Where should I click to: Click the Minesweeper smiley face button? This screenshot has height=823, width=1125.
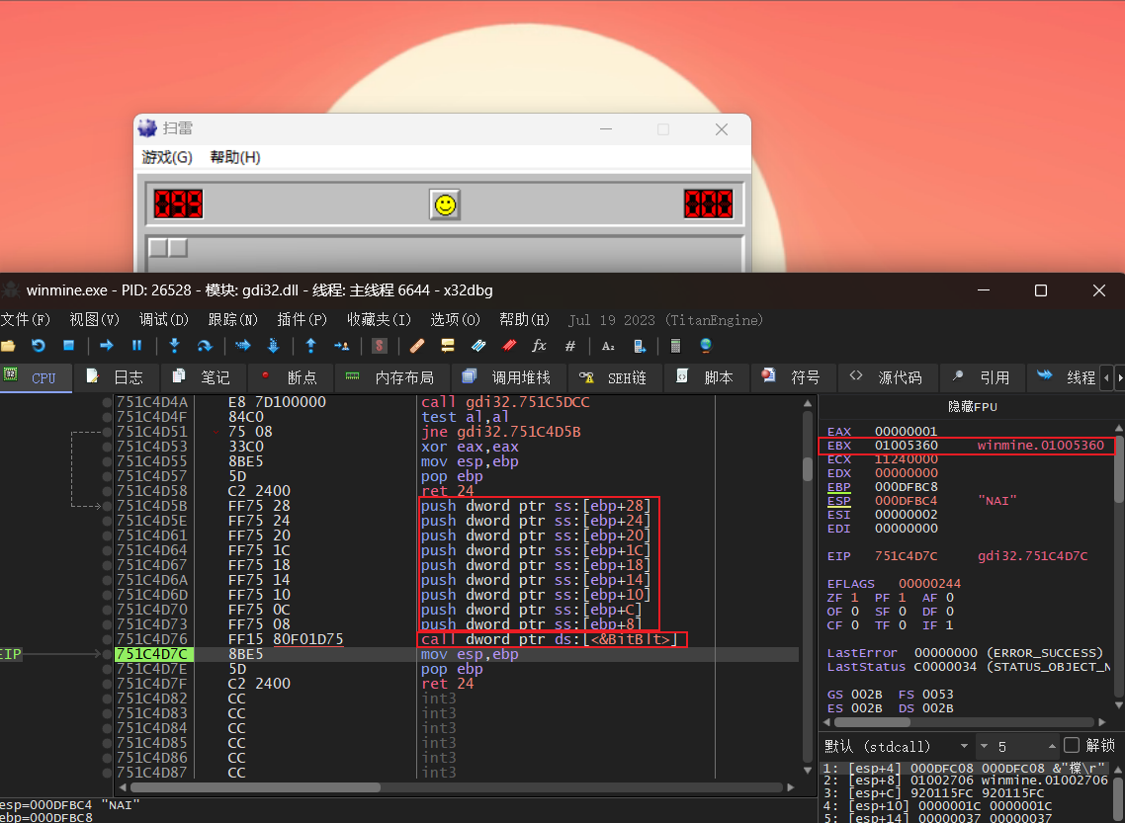(445, 206)
